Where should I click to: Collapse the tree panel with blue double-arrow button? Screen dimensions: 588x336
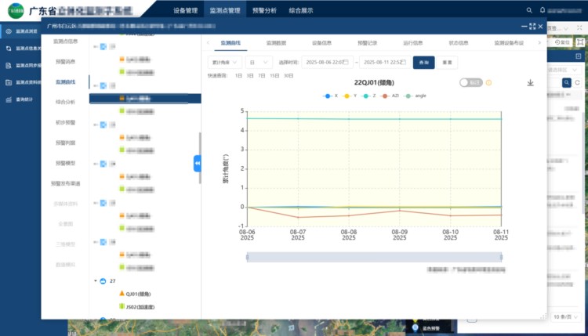[x=198, y=164]
